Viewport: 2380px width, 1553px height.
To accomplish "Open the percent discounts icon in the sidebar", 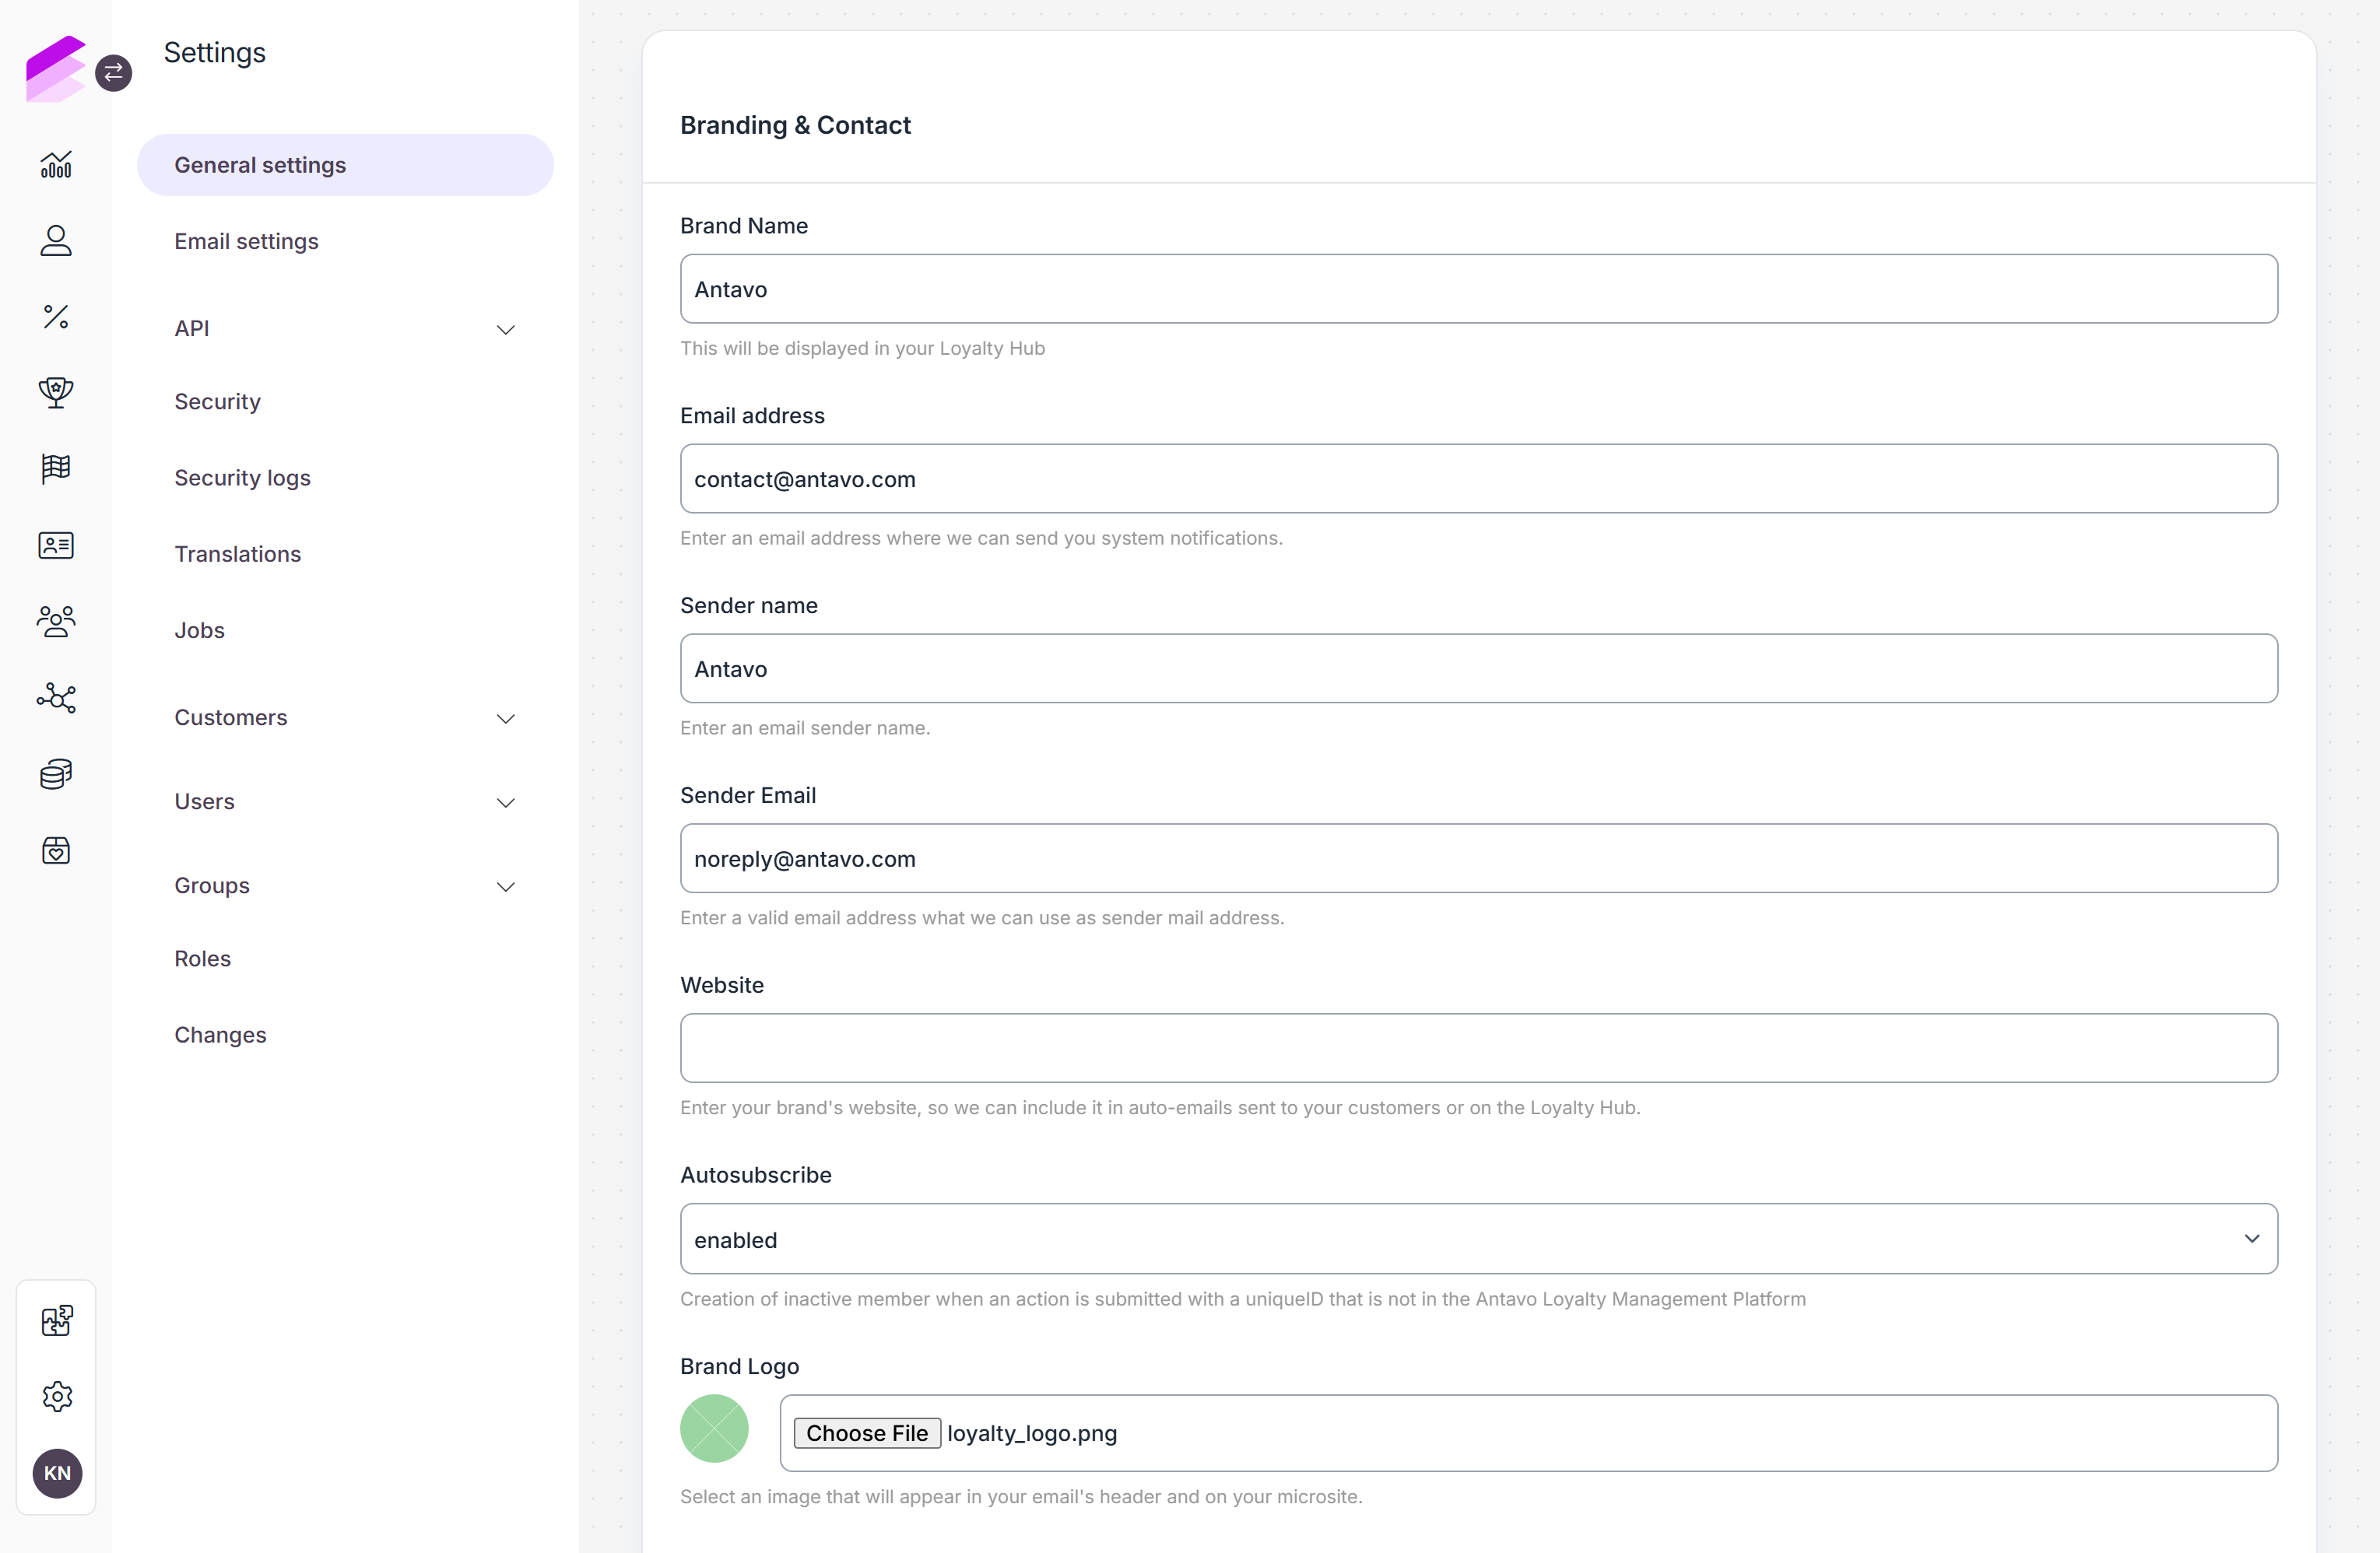I will coord(56,317).
